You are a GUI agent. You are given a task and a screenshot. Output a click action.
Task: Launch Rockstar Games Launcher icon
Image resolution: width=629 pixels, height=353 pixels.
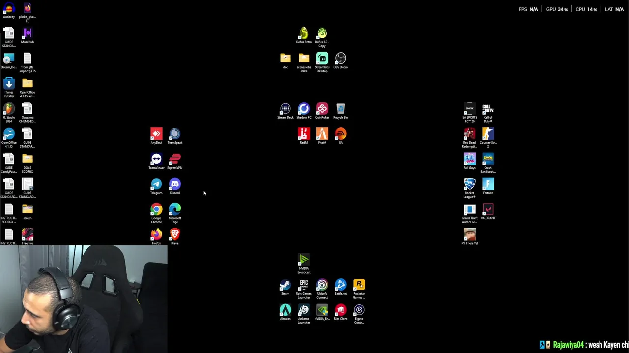359,289
